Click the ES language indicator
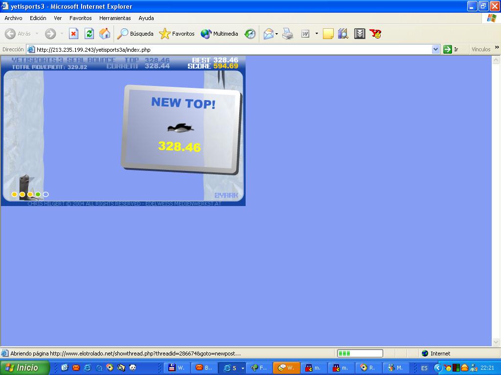501x375 pixels. [x=424, y=368]
